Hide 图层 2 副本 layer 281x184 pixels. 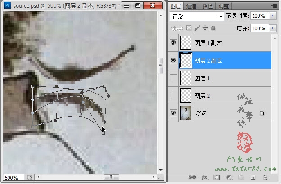[173, 60]
